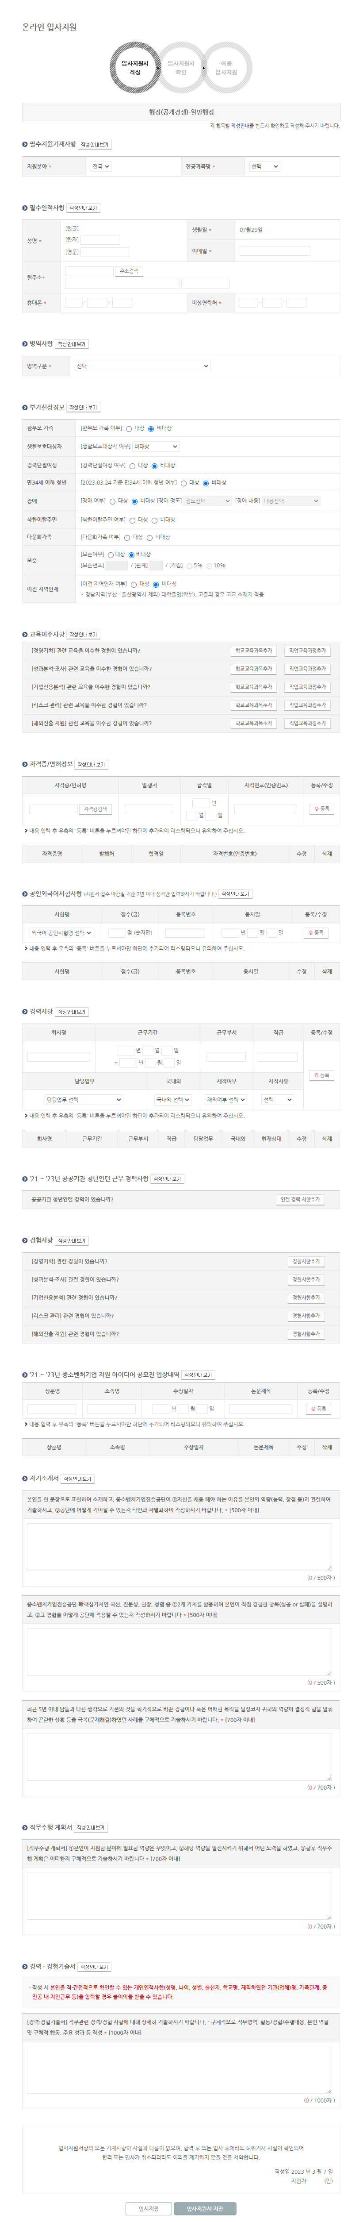The height and width of the screenshot is (2222, 344).
Task: Open the 병역구분 선택 dropdown
Action: tap(141, 366)
